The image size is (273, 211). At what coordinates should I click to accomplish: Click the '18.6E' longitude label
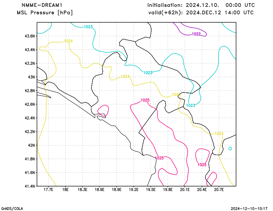coord(99,189)
